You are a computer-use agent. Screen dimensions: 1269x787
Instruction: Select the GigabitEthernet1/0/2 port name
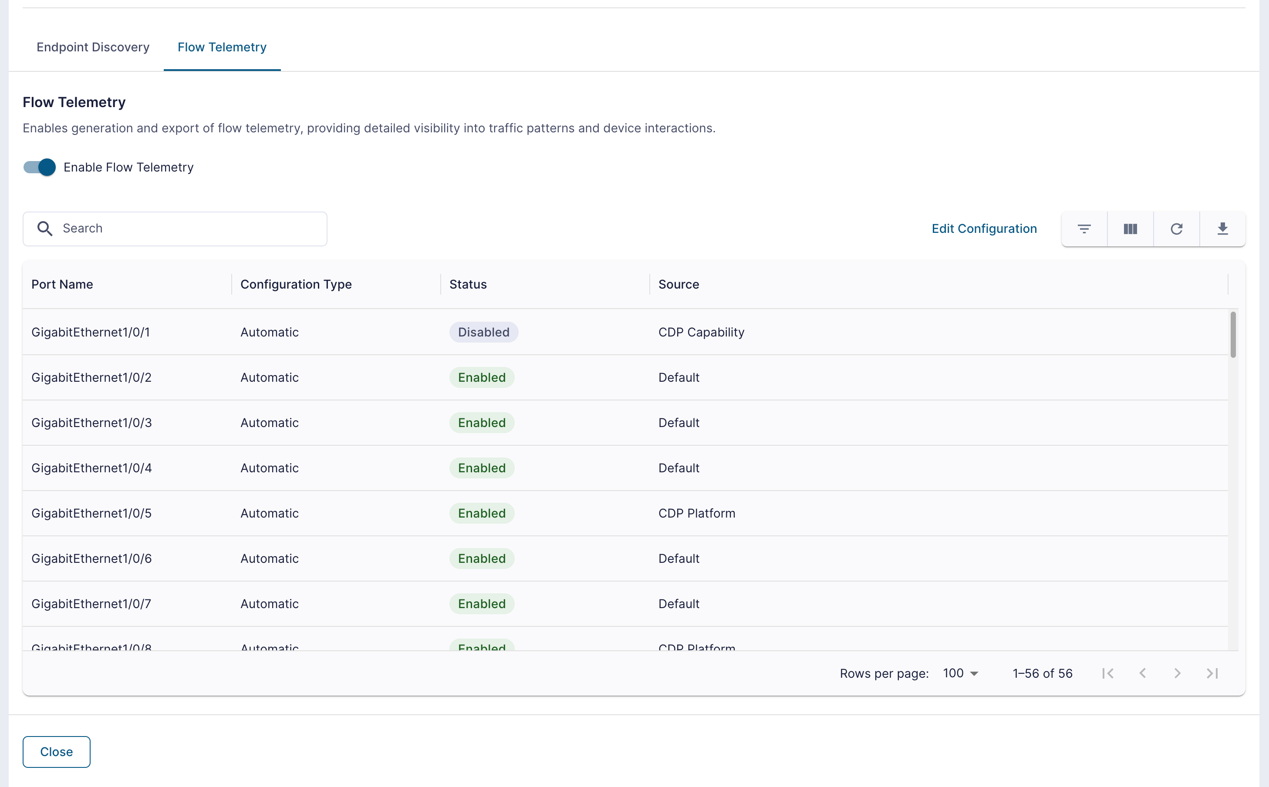point(91,377)
